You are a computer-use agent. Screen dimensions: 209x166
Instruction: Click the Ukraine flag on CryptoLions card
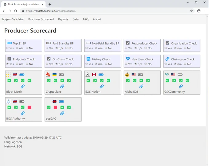pos(54,75)
